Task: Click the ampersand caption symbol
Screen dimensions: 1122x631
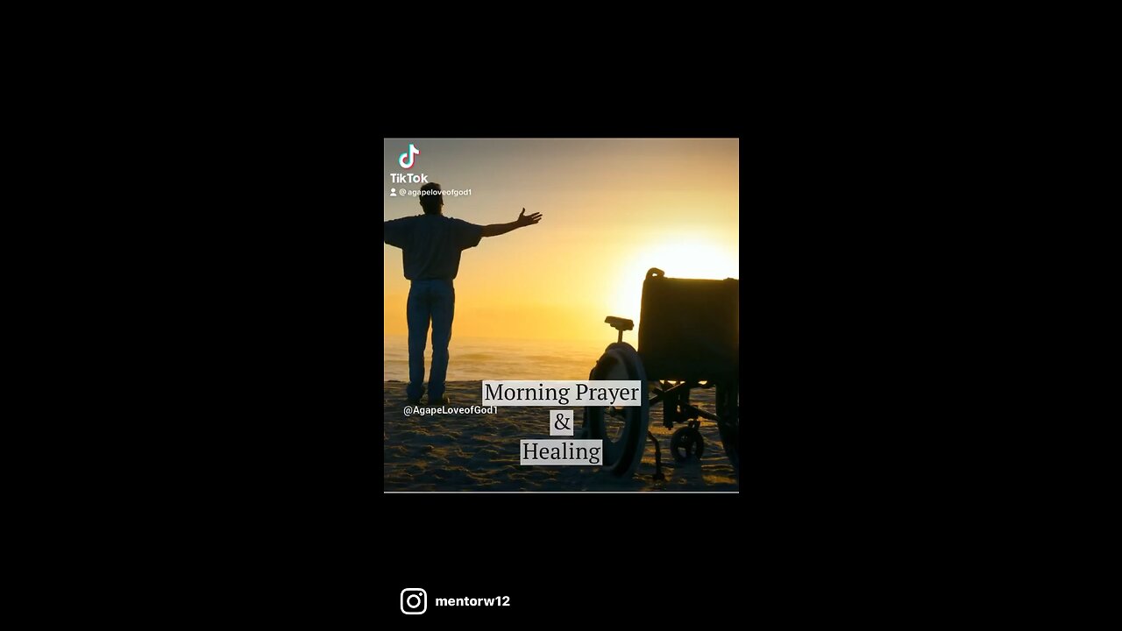Action: pyautogui.click(x=562, y=422)
